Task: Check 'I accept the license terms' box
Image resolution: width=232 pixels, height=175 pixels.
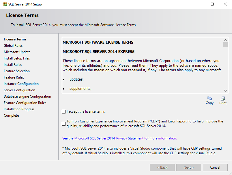Action: [x=63, y=112]
